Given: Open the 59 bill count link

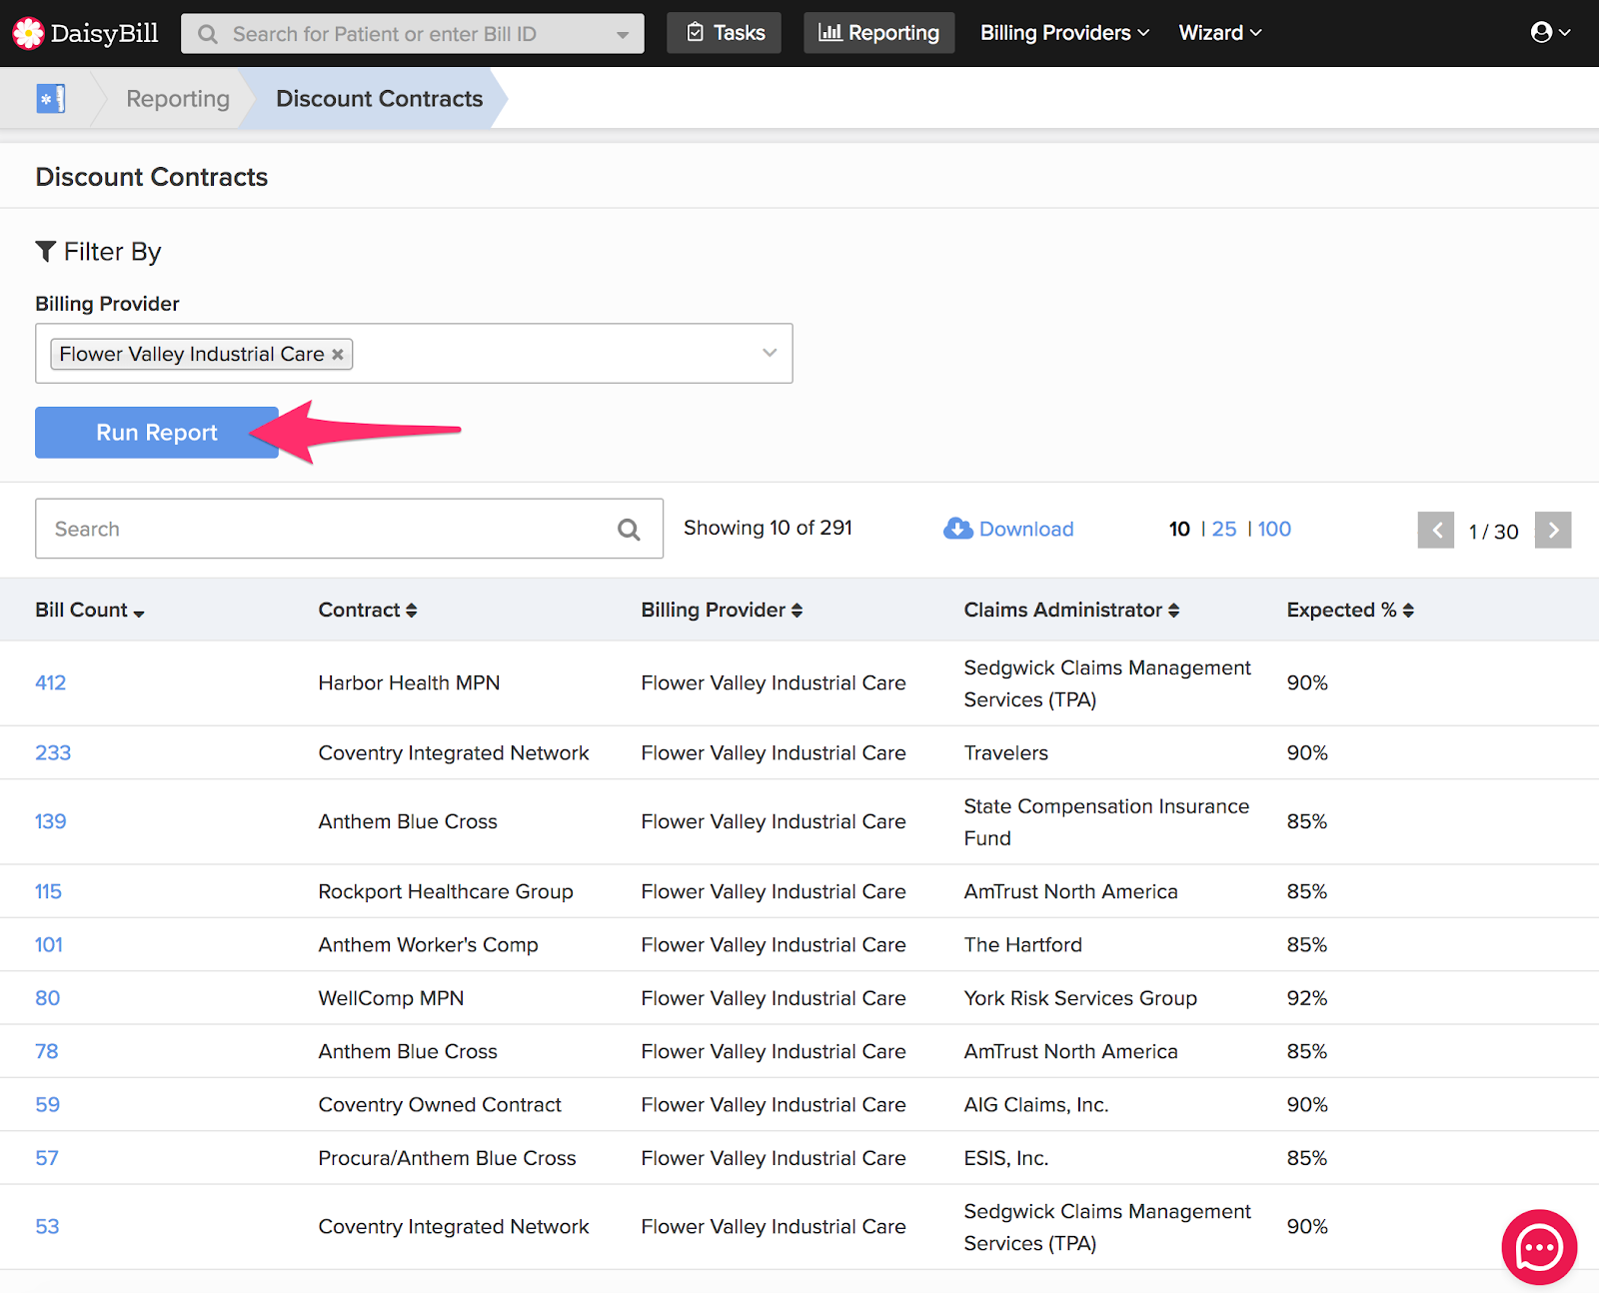Looking at the screenshot, I should [x=48, y=1105].
